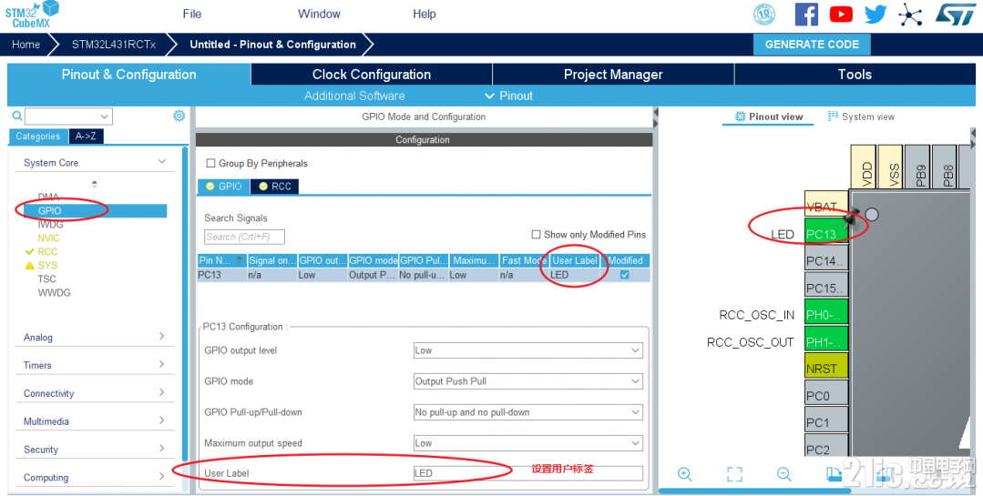The width and height of the screenshot is (983, 496).
Task: Switch to Pinout view
Action: (x=769, y=116)
